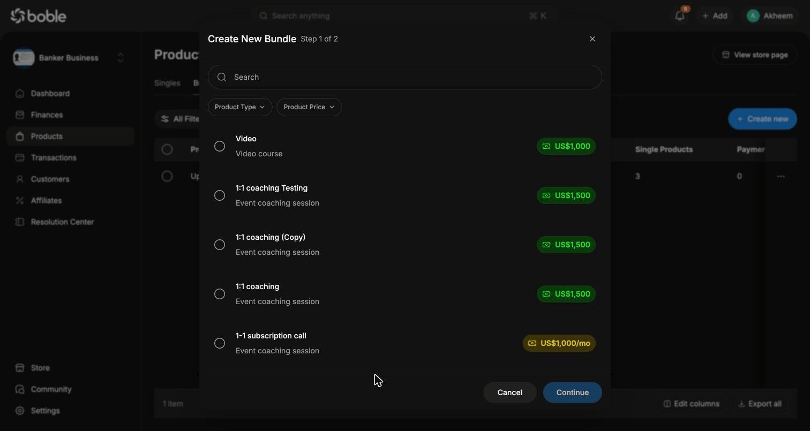This screenshot has height=431, width=810.
Task: Click the Finances icon in sidebar
Action: [x=20, y=115]
